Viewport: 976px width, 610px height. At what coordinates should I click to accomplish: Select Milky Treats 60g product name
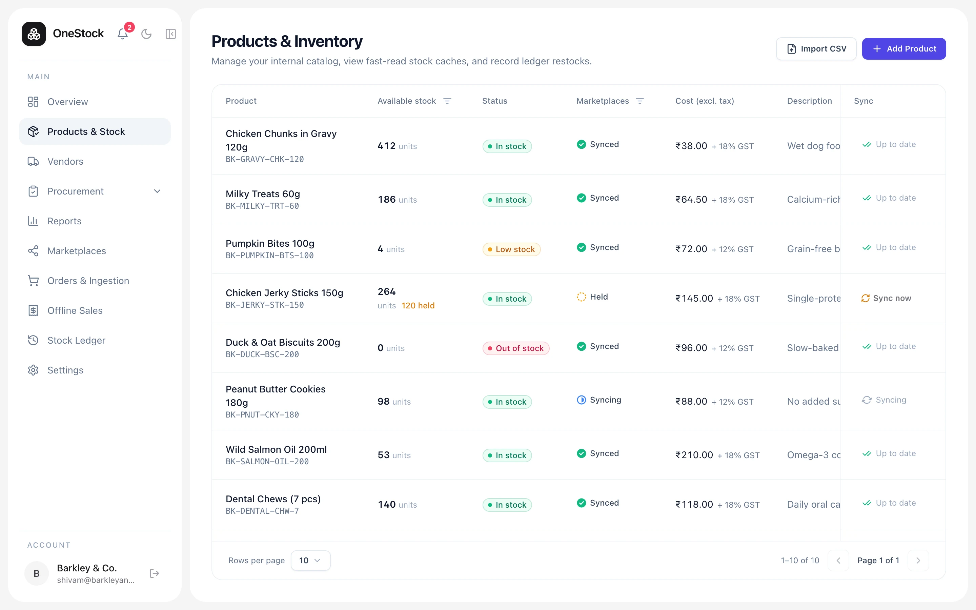tap(263, 194)
